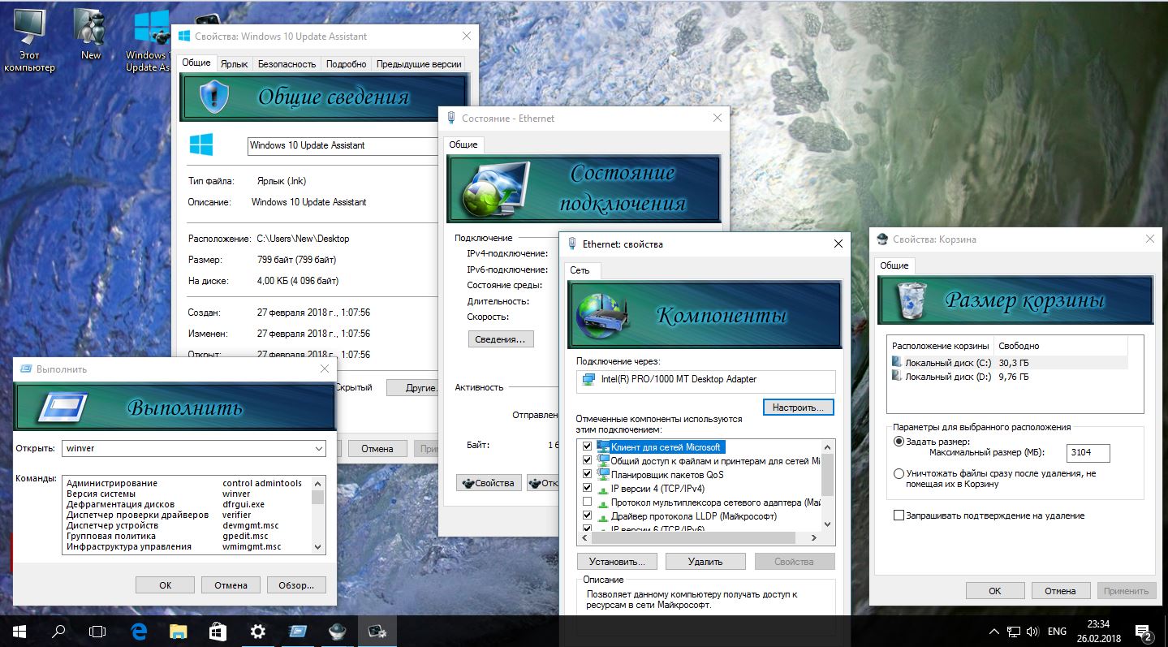Select 'Уничтожать файлы сразу после удаления' option
This screenshot has height=647, width=1168.
click(x=899, y=473)
